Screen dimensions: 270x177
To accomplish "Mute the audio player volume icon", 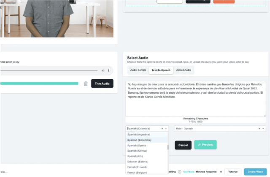I will [x=103, y=70].
